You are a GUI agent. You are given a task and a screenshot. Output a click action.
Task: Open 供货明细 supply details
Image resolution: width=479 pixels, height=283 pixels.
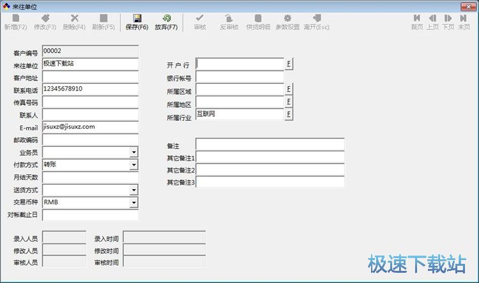258,22
